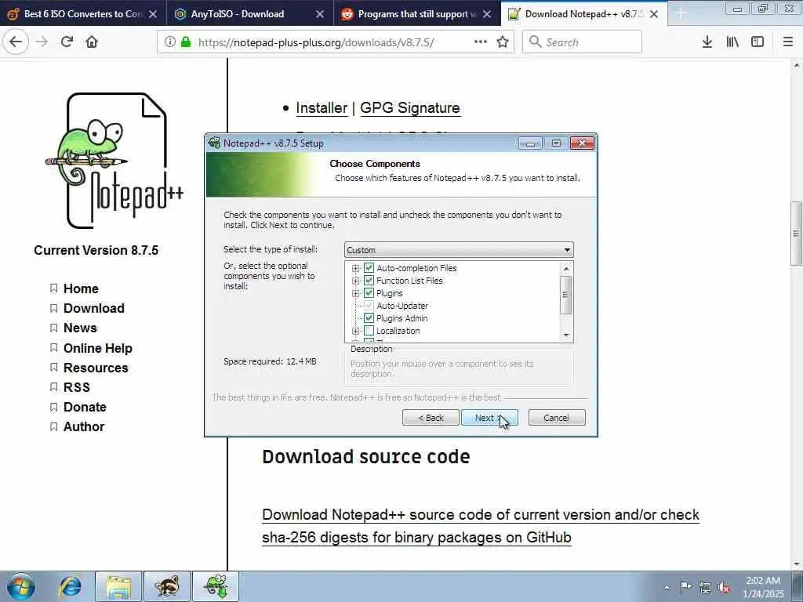Screen dimensions: 803x602
Task: Follow the Installer download link
Action: (x=322, y=108)
